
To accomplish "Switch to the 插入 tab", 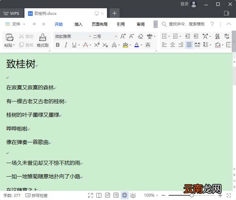I will (x=78, y=24).
